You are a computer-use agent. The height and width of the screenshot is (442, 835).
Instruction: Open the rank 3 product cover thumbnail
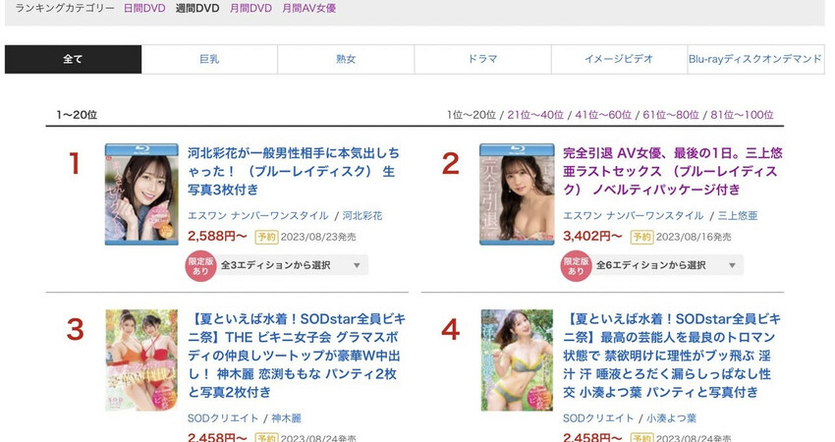[x=141, y=360]
